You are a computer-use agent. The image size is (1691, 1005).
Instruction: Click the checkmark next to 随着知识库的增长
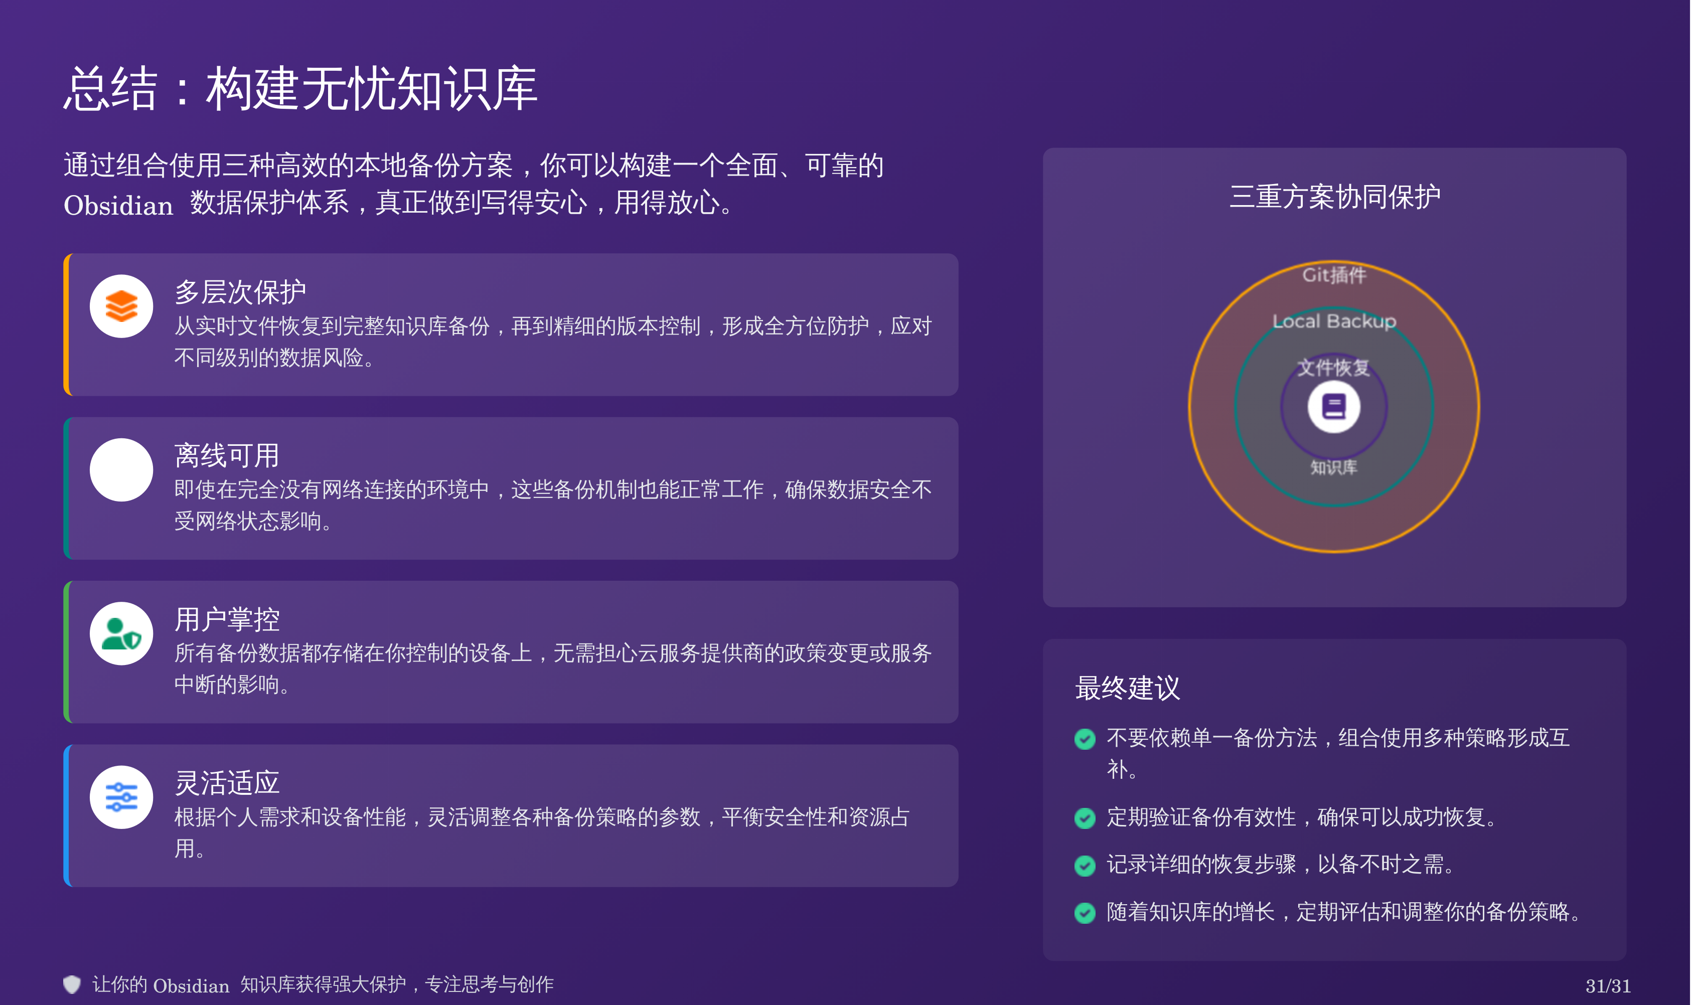1085,913
